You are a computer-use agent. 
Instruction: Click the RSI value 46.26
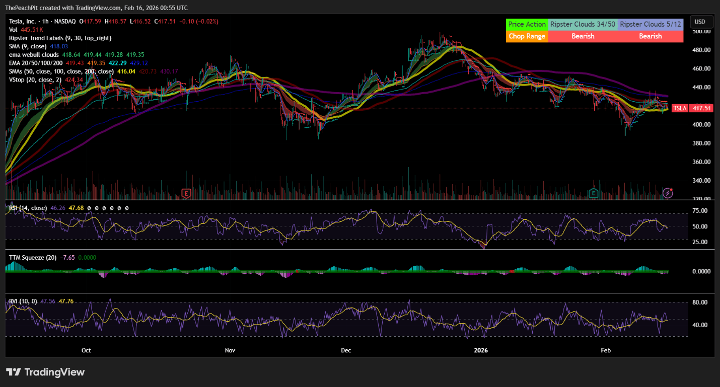click(57, 208)
